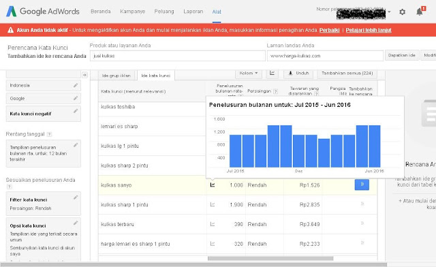Click help icon under Sesuaikan penelusuran Anda
Screen dimensions: 436x267
pos(9,187)
